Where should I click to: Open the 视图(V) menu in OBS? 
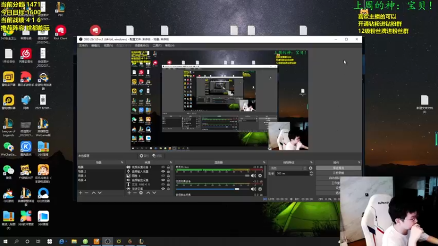pos(108,45)
